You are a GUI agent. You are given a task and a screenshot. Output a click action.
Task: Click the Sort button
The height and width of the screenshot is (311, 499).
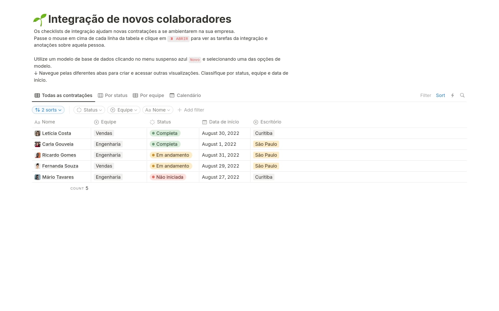tap(440, 95)
